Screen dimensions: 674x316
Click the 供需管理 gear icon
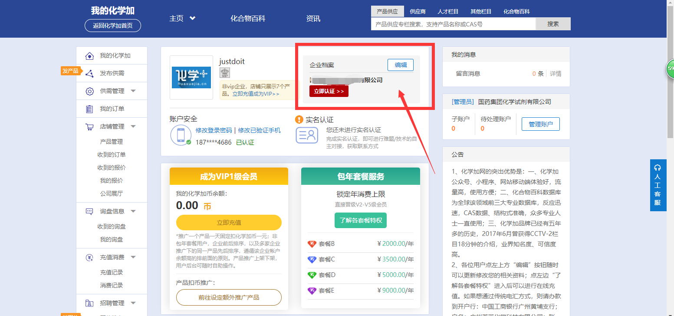point(89,91)
